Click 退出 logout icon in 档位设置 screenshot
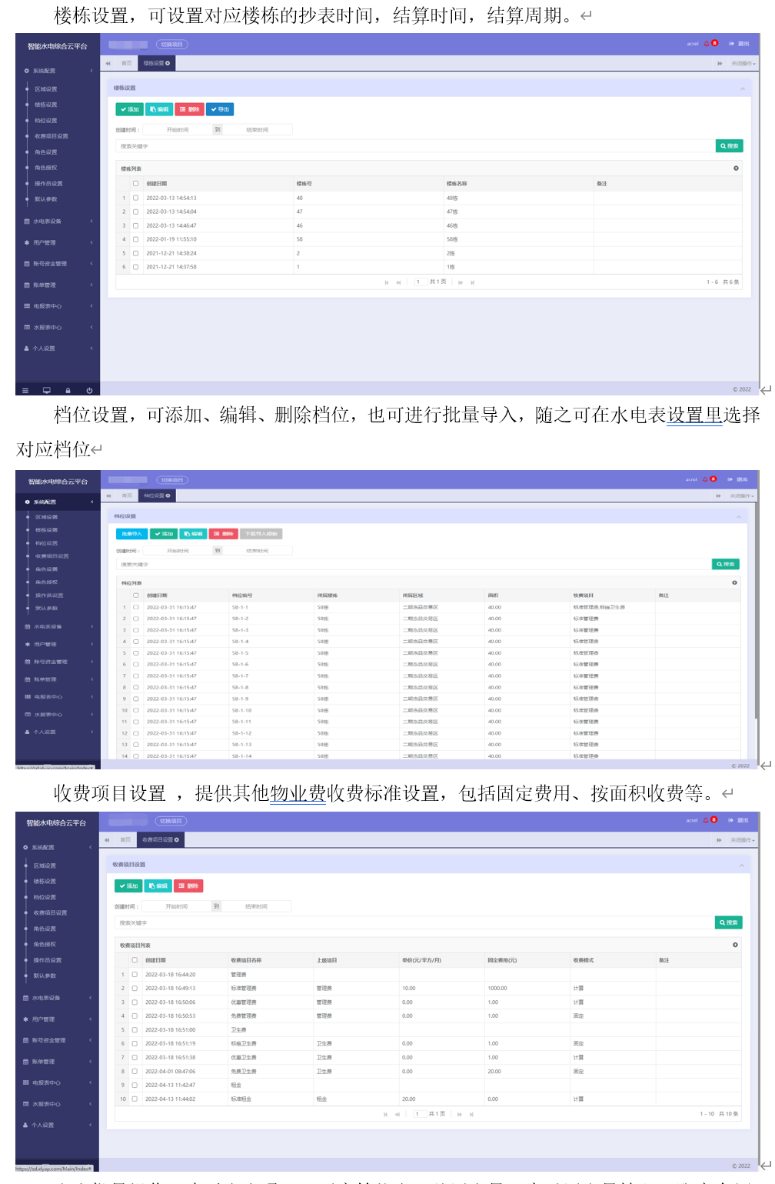Screen dimensions: 775x1184 (731, 479)
